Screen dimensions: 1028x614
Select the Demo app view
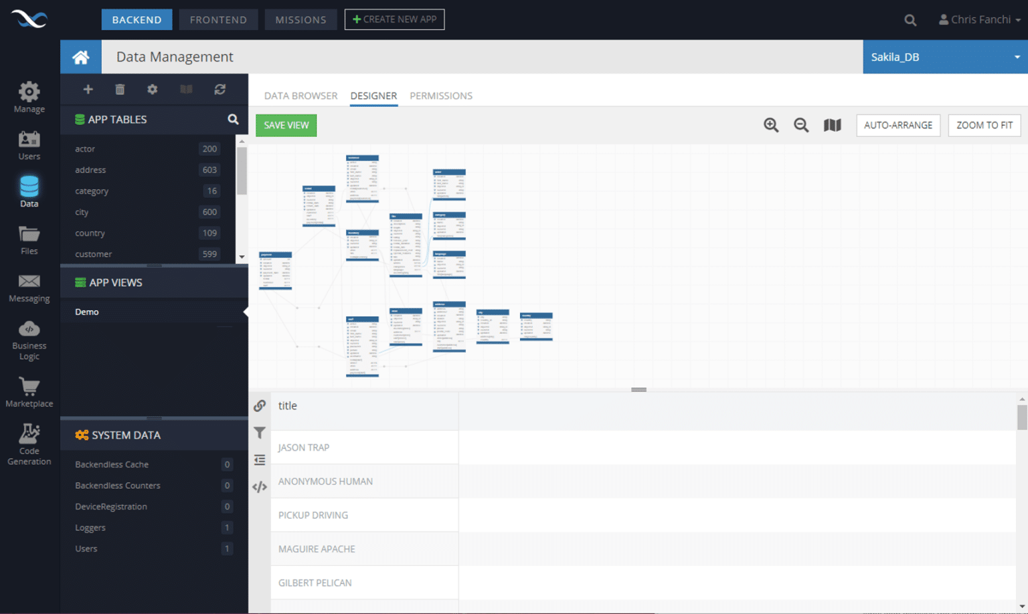(86, 311)
